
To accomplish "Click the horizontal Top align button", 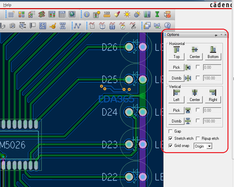I will pos(177,56).
